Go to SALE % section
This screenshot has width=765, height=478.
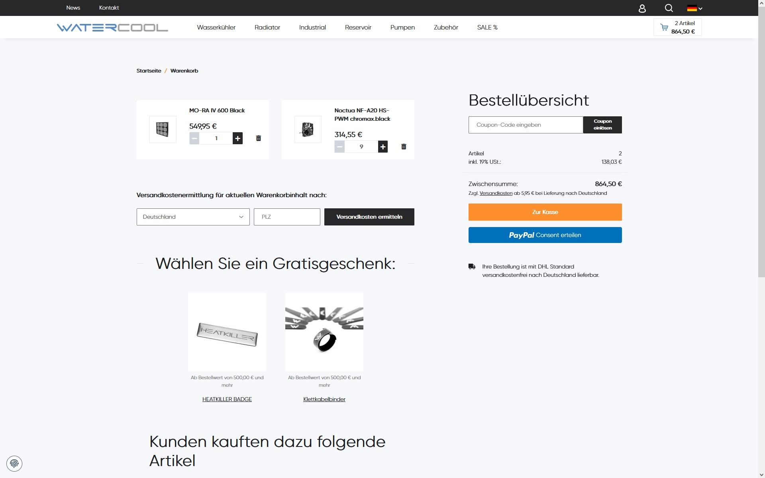pos(487,27)
